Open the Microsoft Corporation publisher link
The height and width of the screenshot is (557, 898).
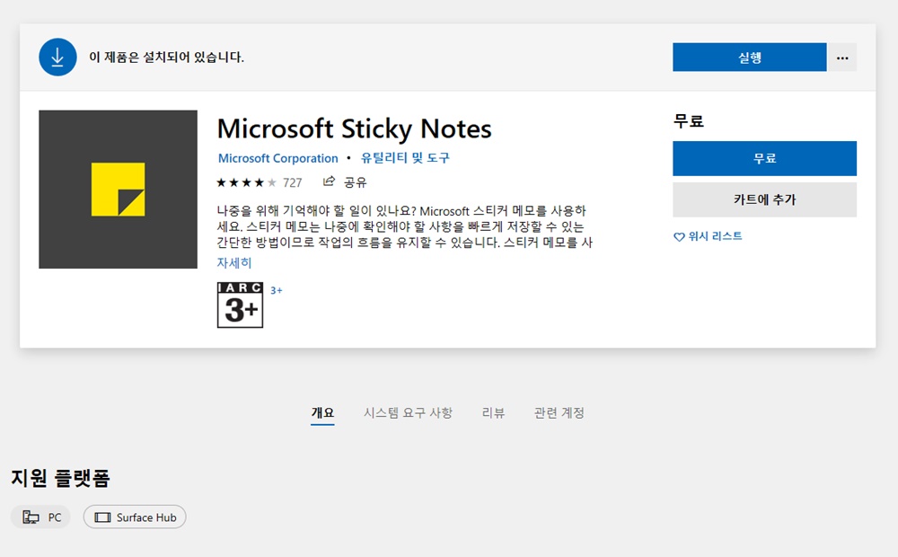(x=277, y=158)
